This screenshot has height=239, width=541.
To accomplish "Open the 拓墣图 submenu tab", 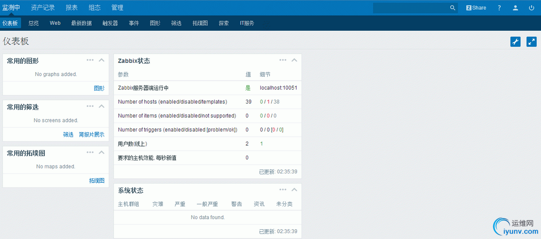I will [x=200, y=23].
